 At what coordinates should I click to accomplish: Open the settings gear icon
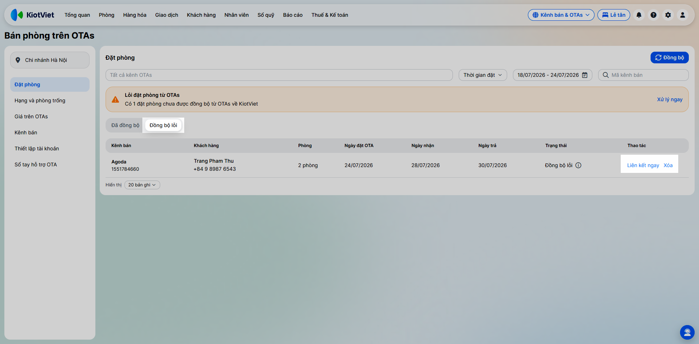pyautogui.click(x=668, y=15)
